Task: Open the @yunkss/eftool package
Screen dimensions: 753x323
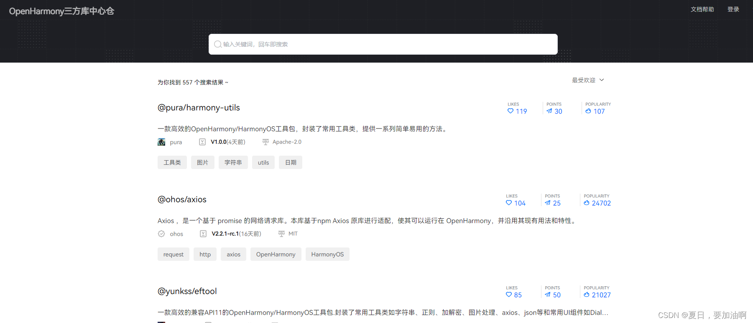Action: [x=187, y=291]
